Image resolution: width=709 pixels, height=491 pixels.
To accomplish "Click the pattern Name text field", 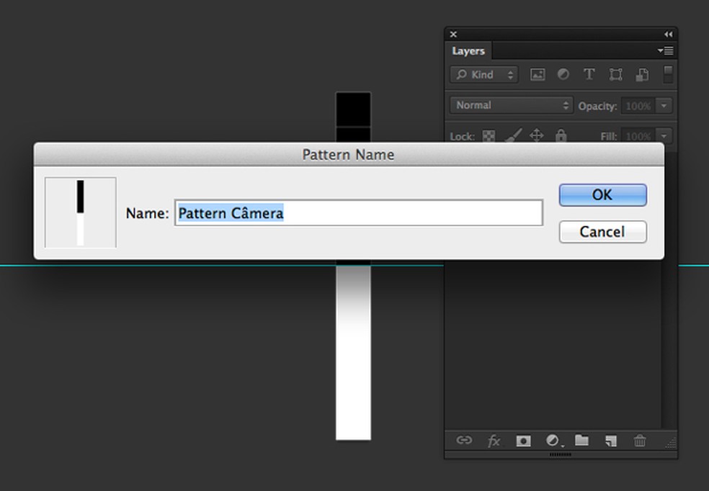I will point(359,213).
